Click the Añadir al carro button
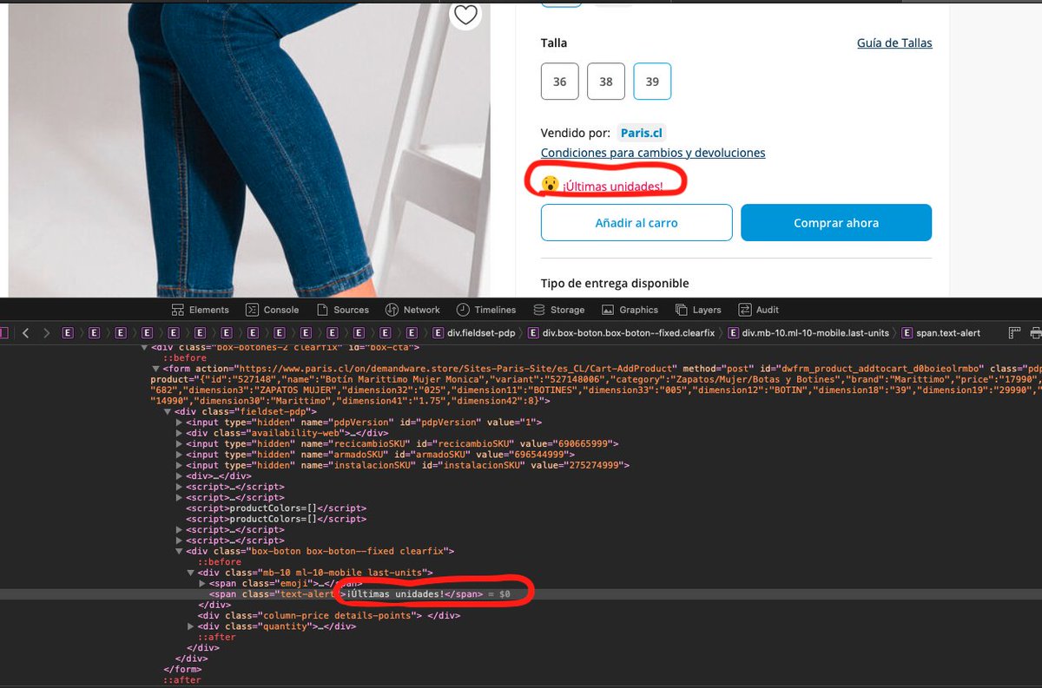This screenshot has height=688, width=1042. [x=636, y=223]
